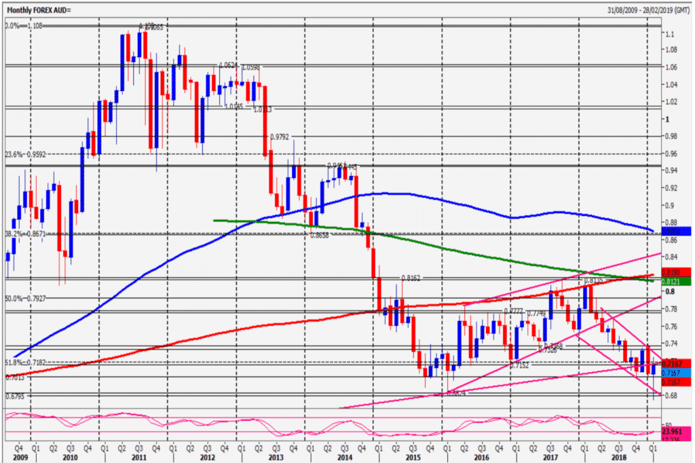
Task: Select the 2018 year label on time axis
Action: pyautogui.click(x=619, y=458)
